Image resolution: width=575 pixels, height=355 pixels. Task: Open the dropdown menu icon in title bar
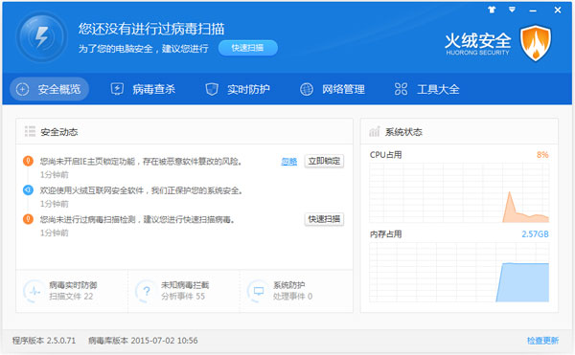pyautogui.click(x=512, y=10)
